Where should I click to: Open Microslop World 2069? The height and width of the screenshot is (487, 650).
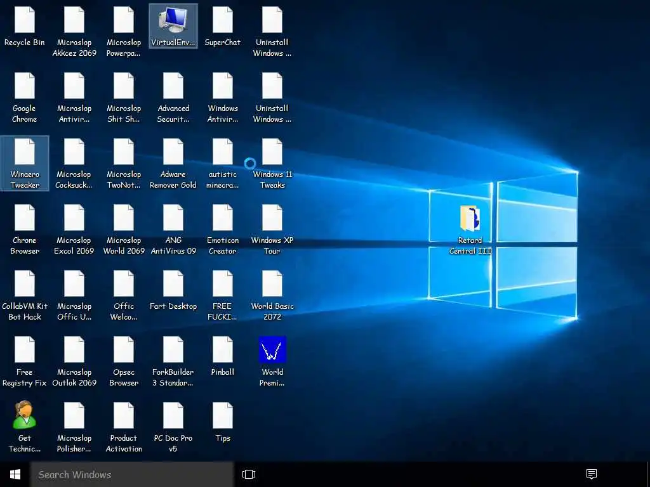coord(124,229)
